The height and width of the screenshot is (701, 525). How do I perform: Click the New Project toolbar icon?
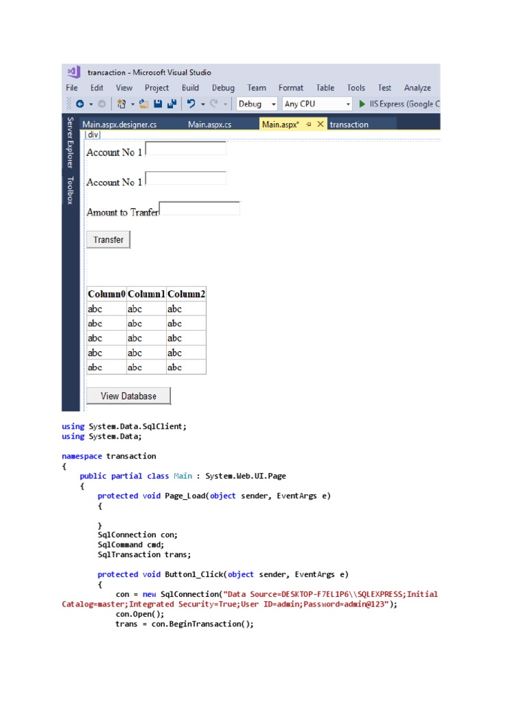click(122, 104)
